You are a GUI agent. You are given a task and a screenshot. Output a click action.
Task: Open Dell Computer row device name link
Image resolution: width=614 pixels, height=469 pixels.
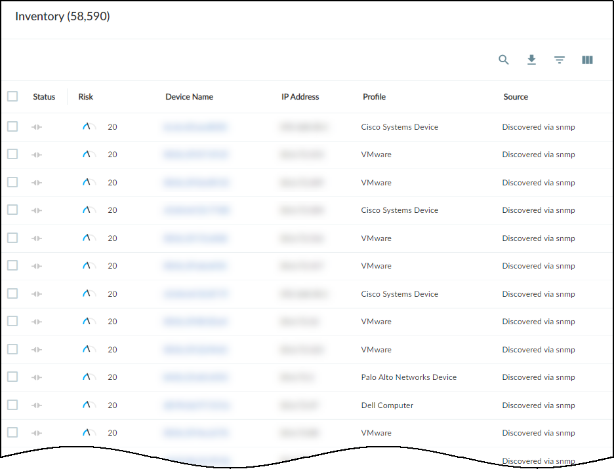point(196,405)
